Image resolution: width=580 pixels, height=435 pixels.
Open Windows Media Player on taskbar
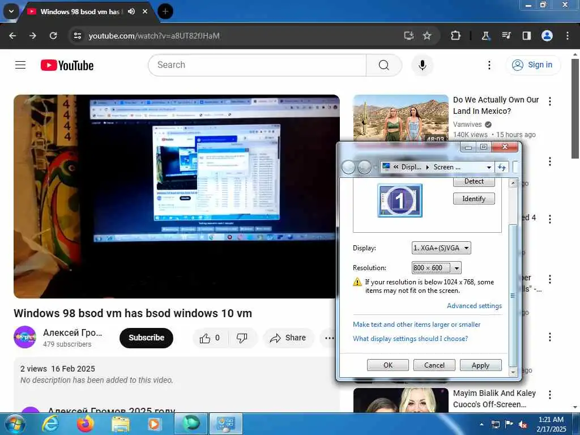(x=154, y=424)
